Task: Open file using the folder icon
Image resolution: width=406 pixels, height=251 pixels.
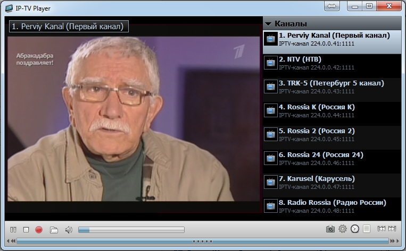Action: tap(54, 230)
